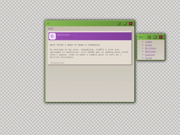The height and width of the screenshot is (135, 180).
Task: Close the 03 window
Action: pyautogui.click(x=131, y=24)
